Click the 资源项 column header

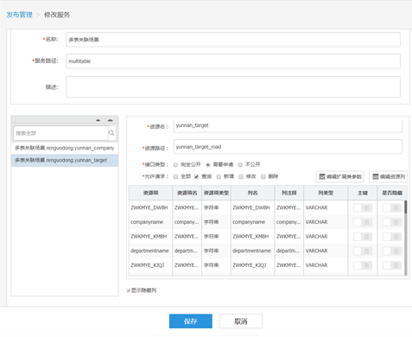tap(150, 193)
